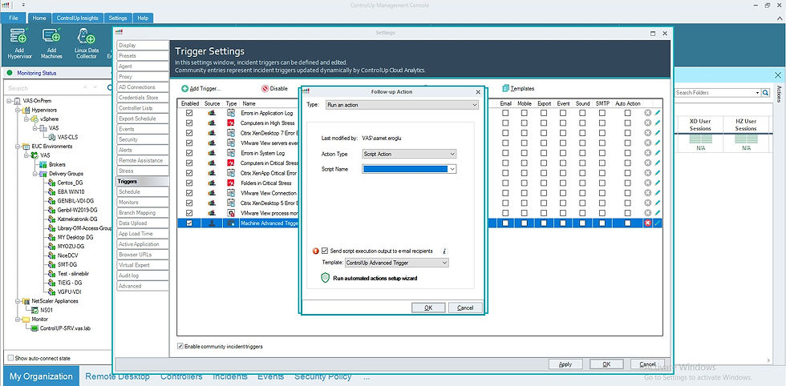Screen dimensions: 786x386
Task: Click the Add Trigger green plus icon
Action: (184, 89)
